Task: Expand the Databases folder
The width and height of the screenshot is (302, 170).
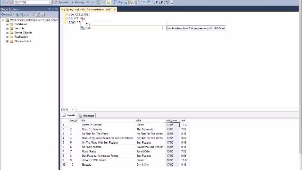Action: click(x=8, y=24)
